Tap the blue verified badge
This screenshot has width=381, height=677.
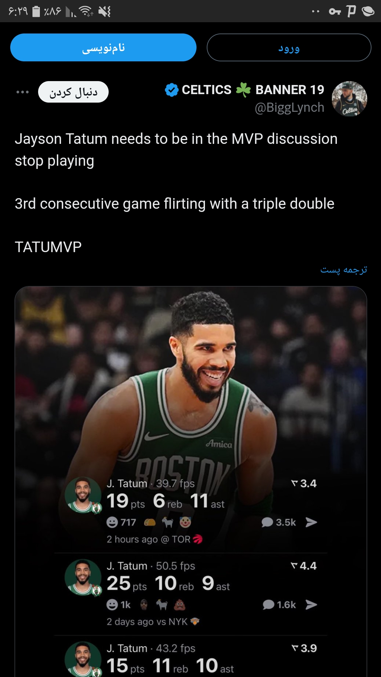172,90
